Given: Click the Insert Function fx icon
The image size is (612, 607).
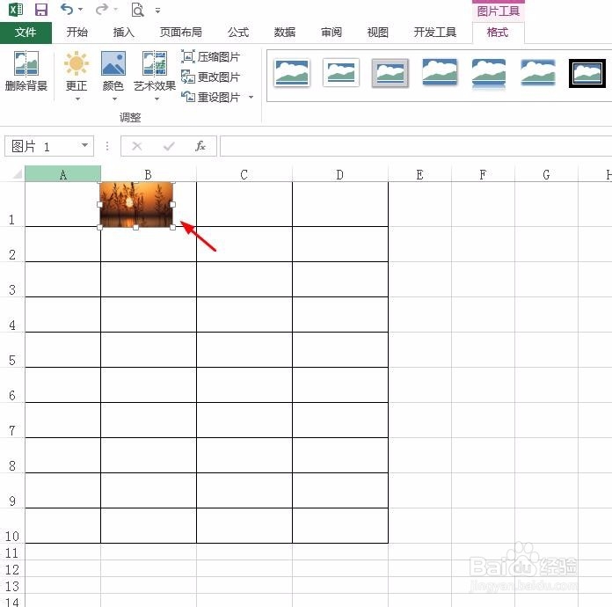Looking at the screenshot, I should click(x=200, y=146).
